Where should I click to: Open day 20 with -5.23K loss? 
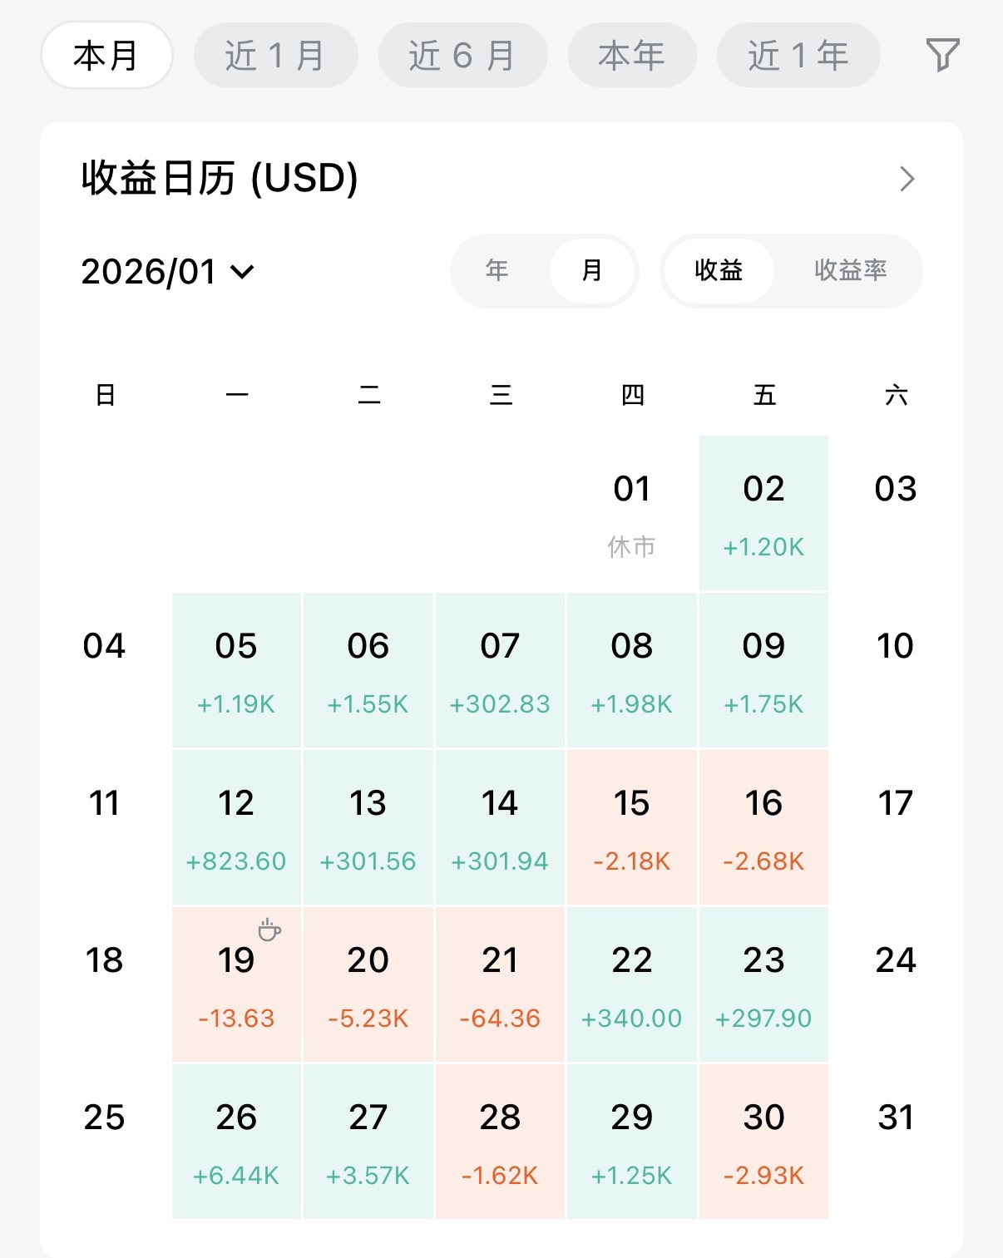click(368, 984)
